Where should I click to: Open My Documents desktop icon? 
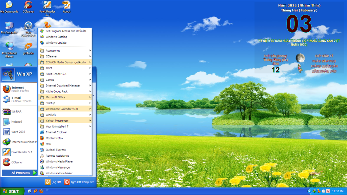click(9, 7)
